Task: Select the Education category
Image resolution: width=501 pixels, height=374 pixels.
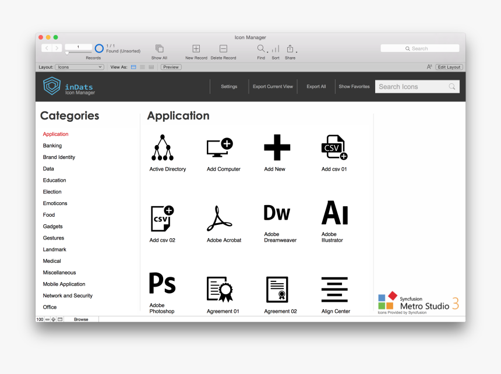Action: point(55,180)
